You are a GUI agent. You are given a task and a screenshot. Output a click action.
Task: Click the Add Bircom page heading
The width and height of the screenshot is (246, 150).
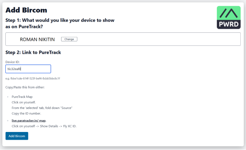(x=26, y=10)
